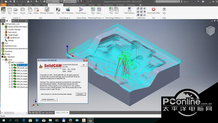Open the Manage Templates tool
This screenshot has height=123, width=218.
[x=47, y=11]
